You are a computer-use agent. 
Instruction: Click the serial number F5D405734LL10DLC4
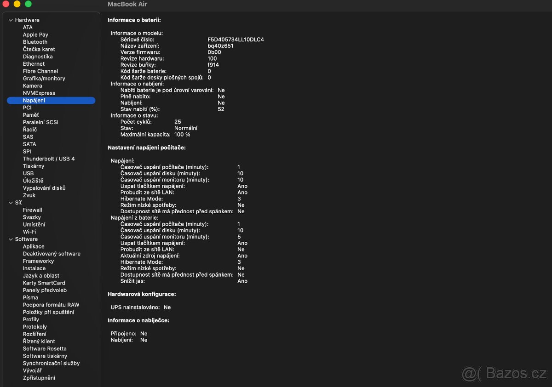(236, 40)
